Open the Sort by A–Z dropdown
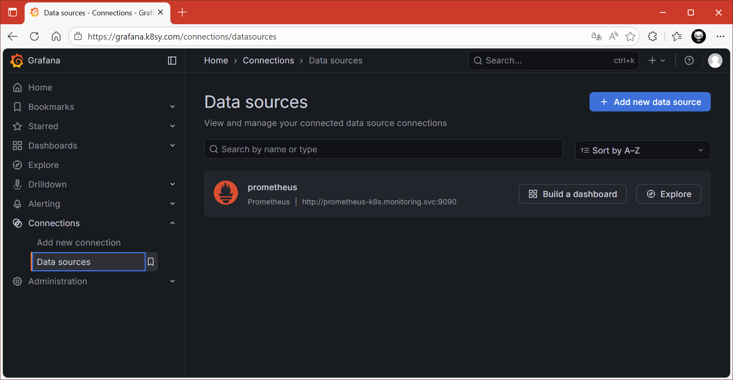The width and height of the screenshot is (733, 380). point(642,150)
